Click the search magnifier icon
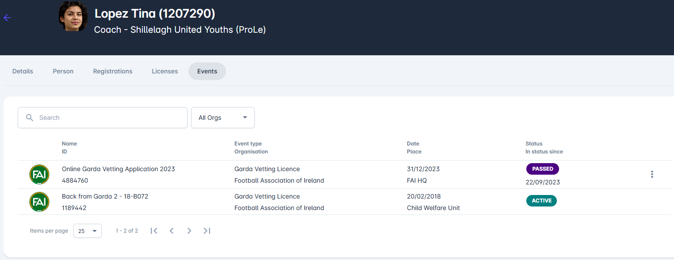 point(30,118)
